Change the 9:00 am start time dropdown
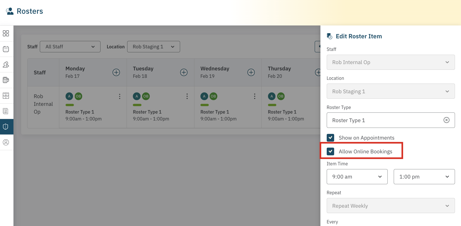 [357, 177]
